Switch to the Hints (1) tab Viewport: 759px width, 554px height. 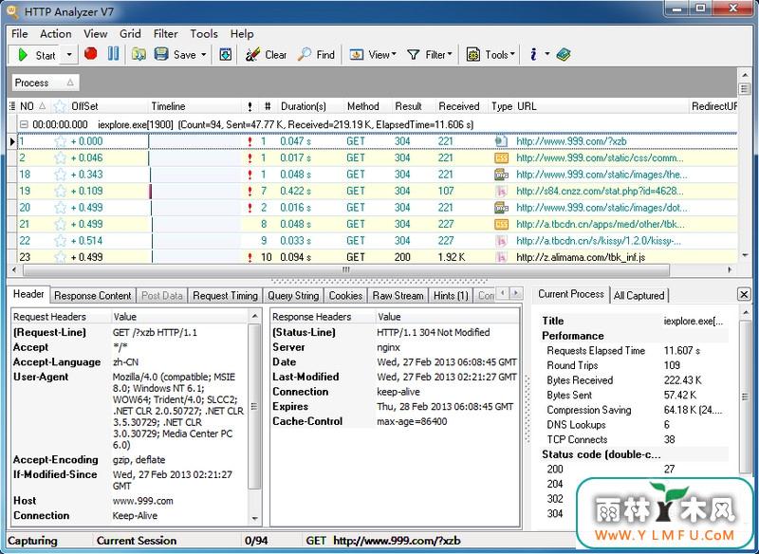[x=451, y=296]
